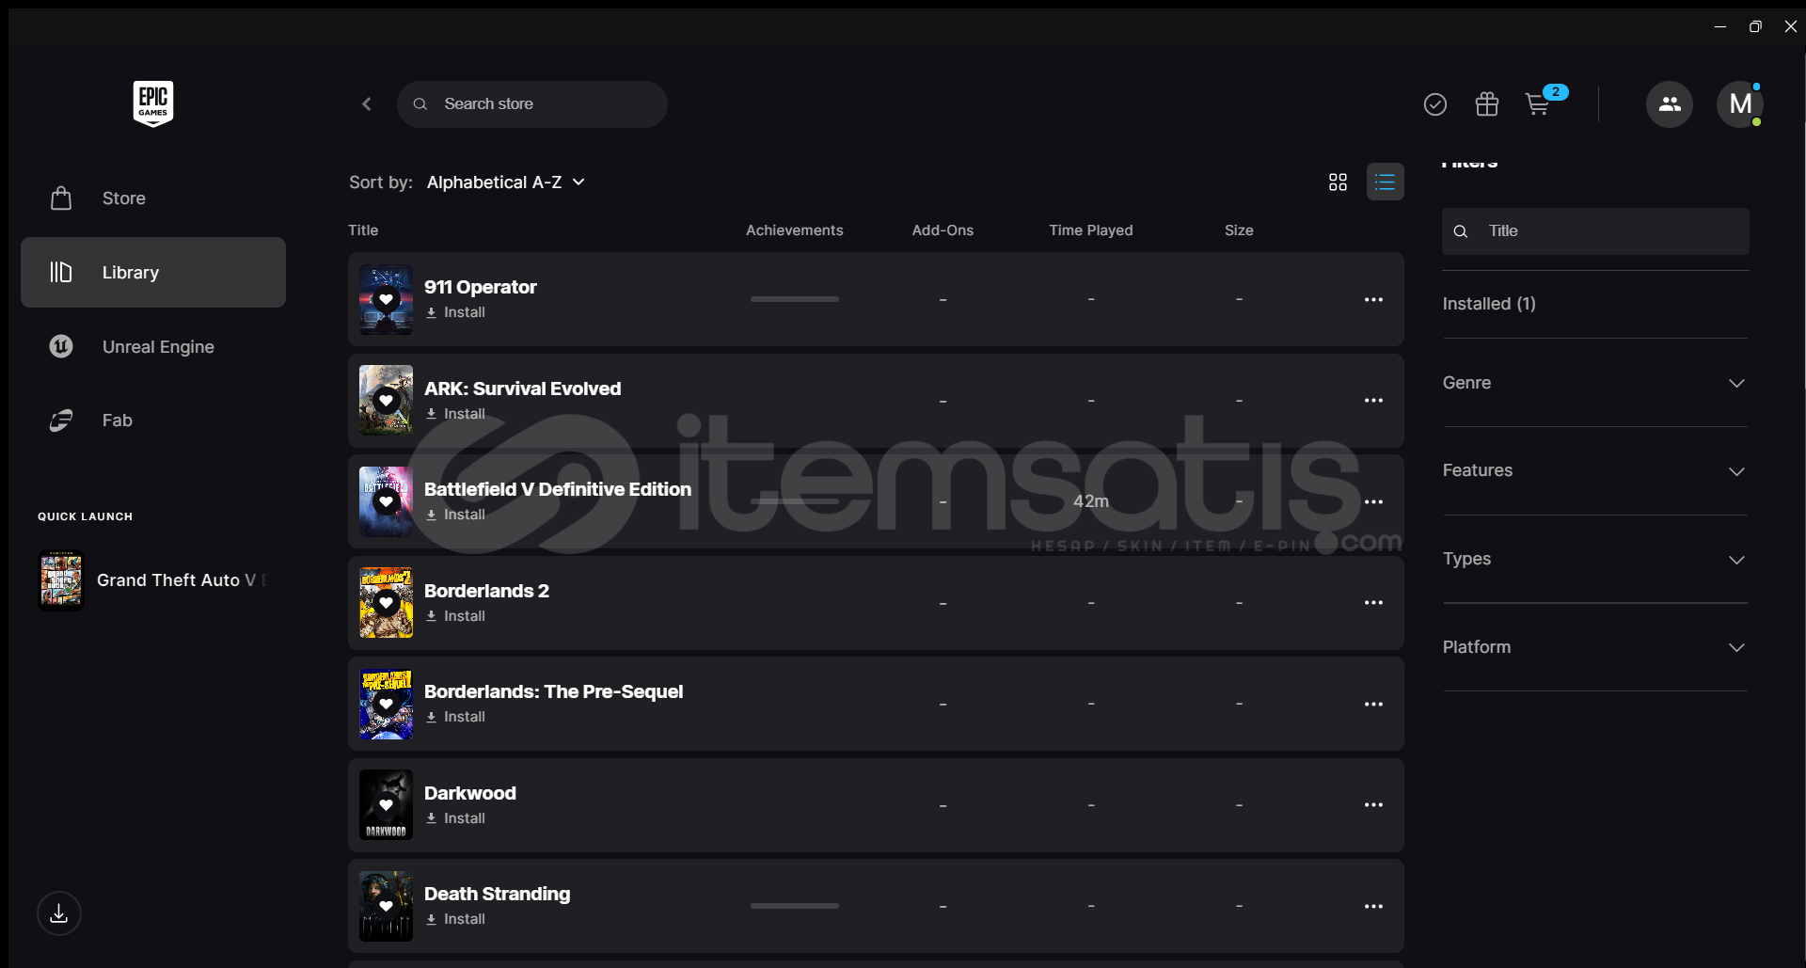Click the Death Stranding achievements progress bar

pyautogui.click(x=795, y=906)
